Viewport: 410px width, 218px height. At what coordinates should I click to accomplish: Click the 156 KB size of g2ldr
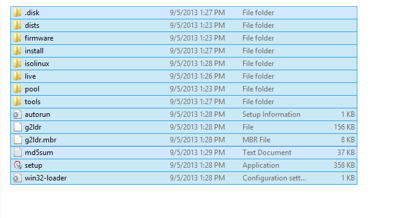point(344,127)
